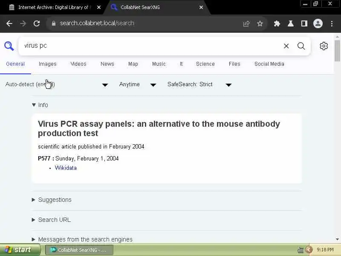
Task: Reload the current page
Action: click(37, 23)
